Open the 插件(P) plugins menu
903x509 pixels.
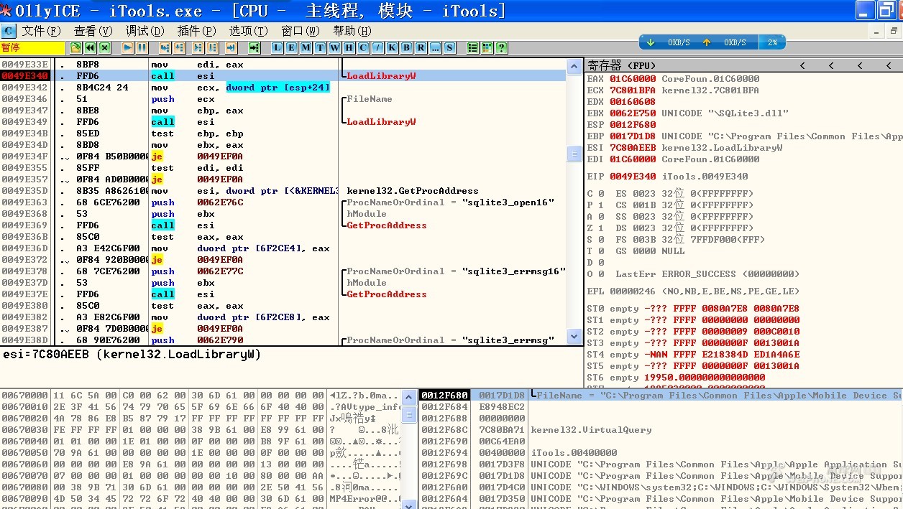[x=196, y=31]
